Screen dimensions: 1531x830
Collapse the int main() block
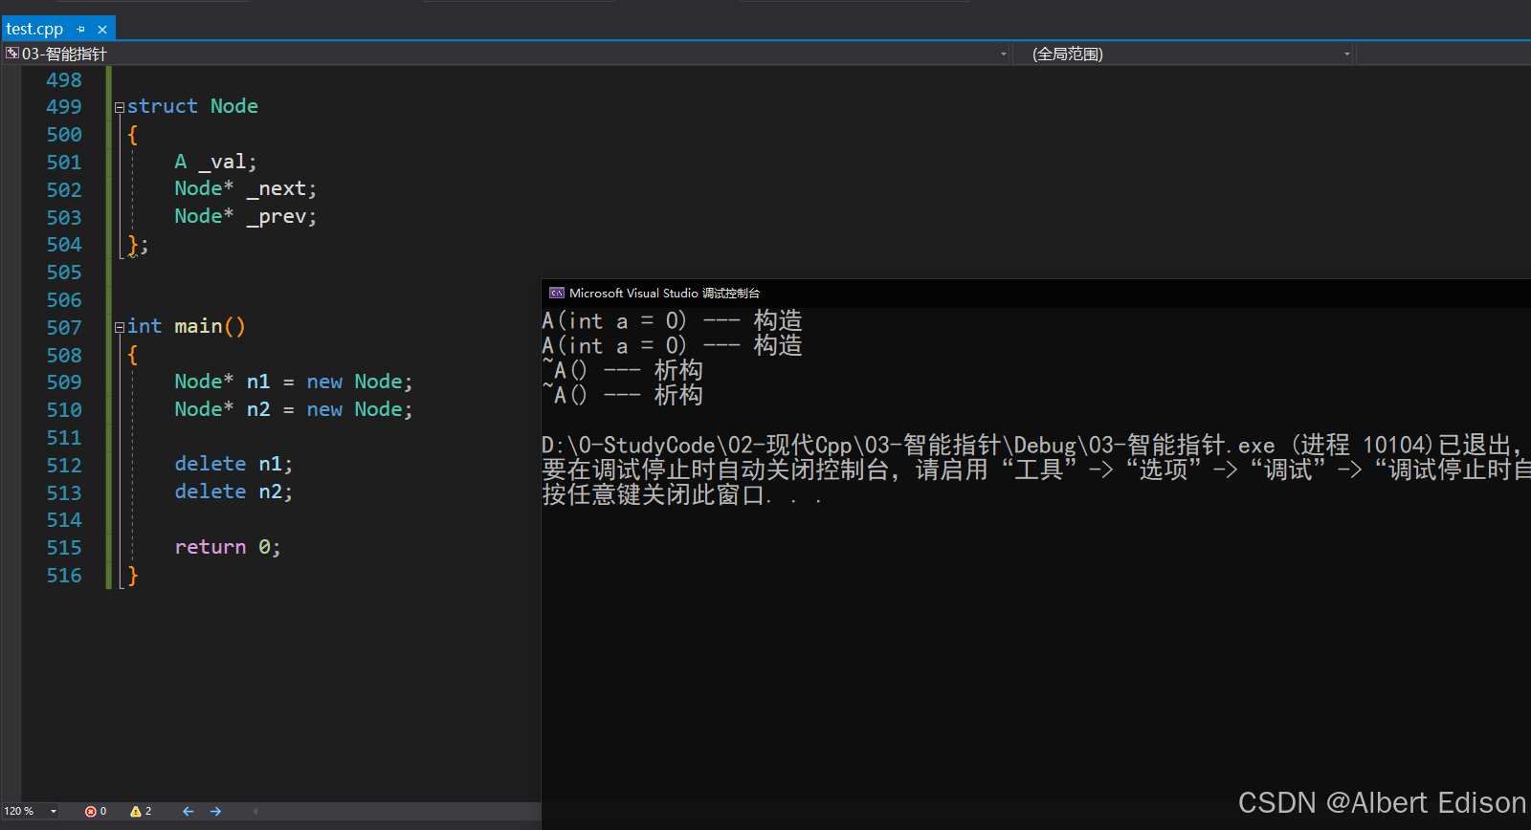(x=120, y=327)
